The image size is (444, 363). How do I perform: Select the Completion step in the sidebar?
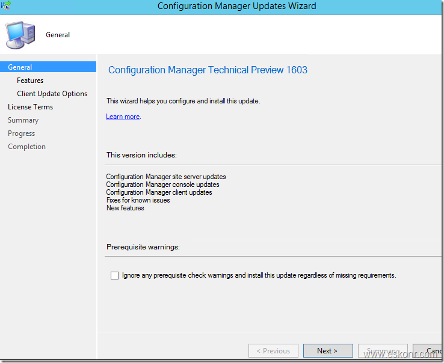click(26, 147)
